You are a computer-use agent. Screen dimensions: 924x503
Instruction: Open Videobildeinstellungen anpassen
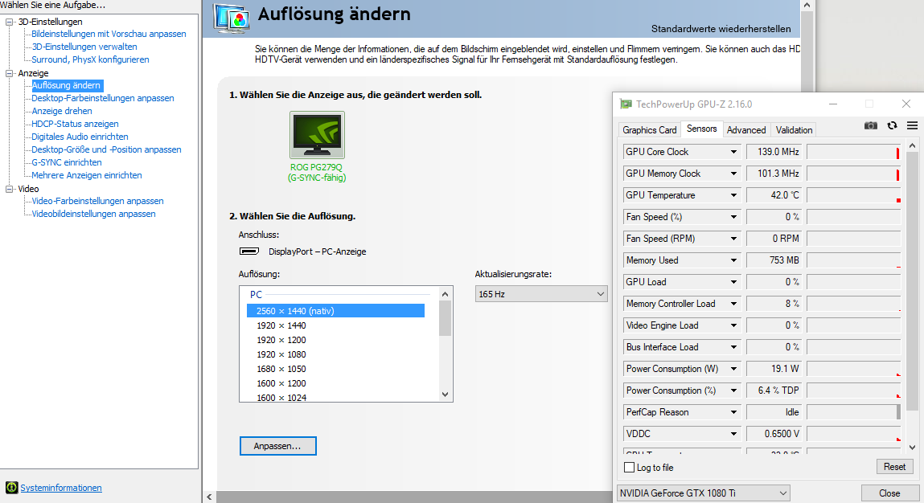(x=94, y=215)
